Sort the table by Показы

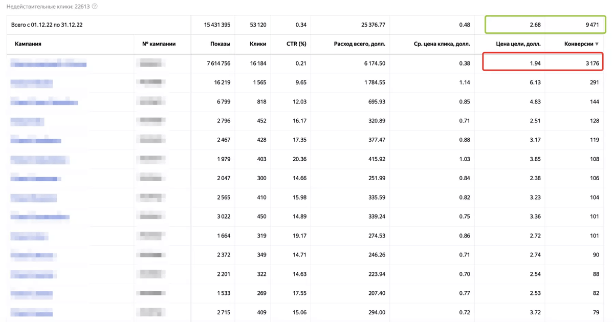pyautogui.click(x=220, y=44)
